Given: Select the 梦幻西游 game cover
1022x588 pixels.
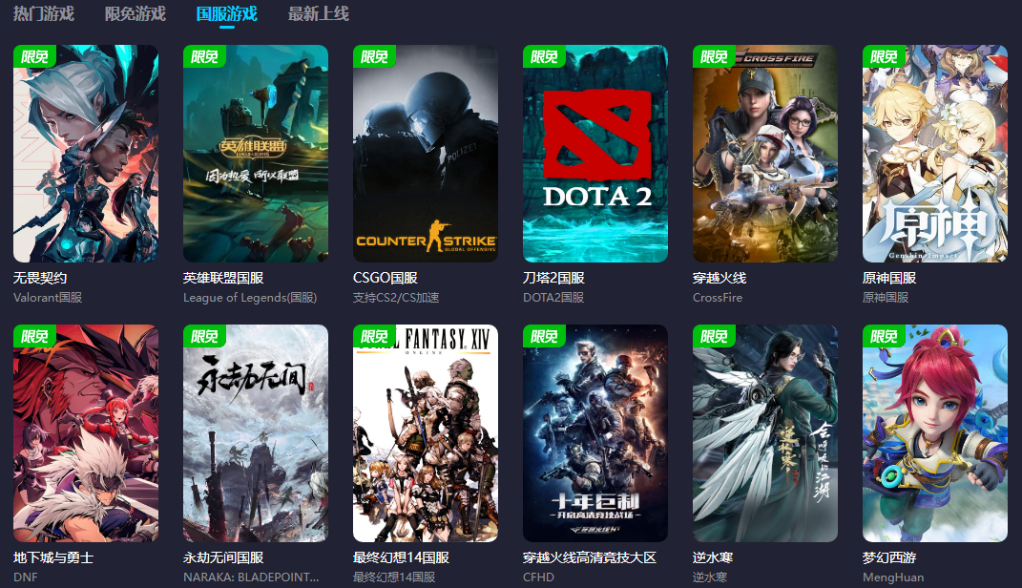Looking at the screenshot, I should (x=935, y=433).
